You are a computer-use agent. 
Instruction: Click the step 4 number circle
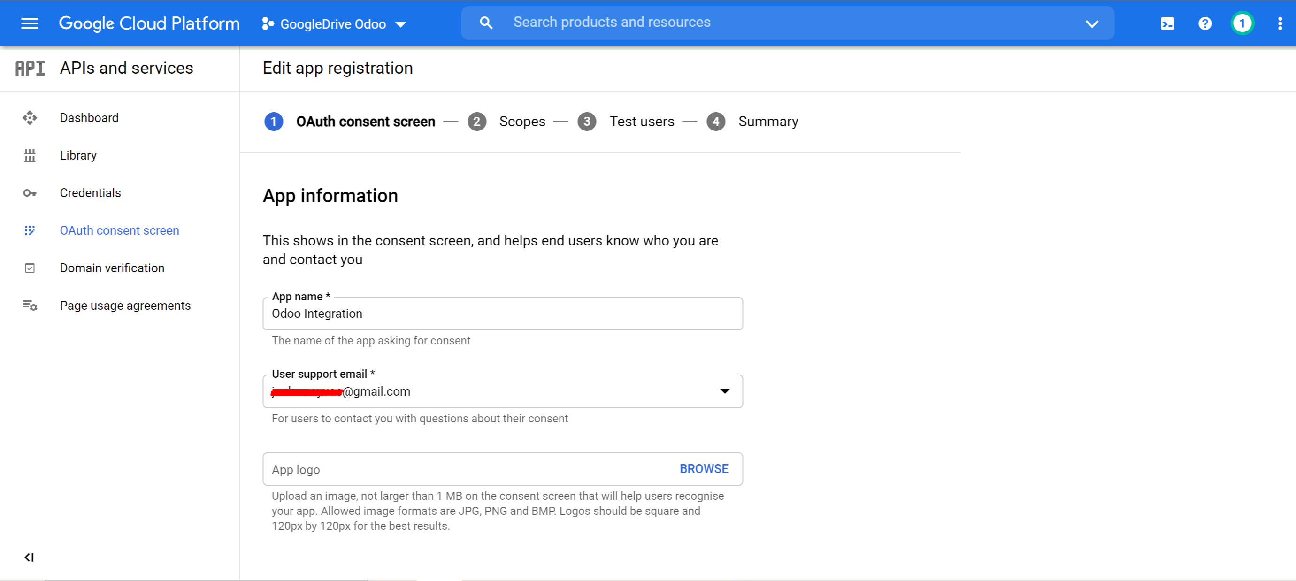click(715, 122)
